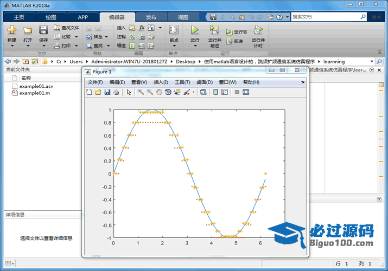Toggle the Zoom Out tool

coord(150,92)
